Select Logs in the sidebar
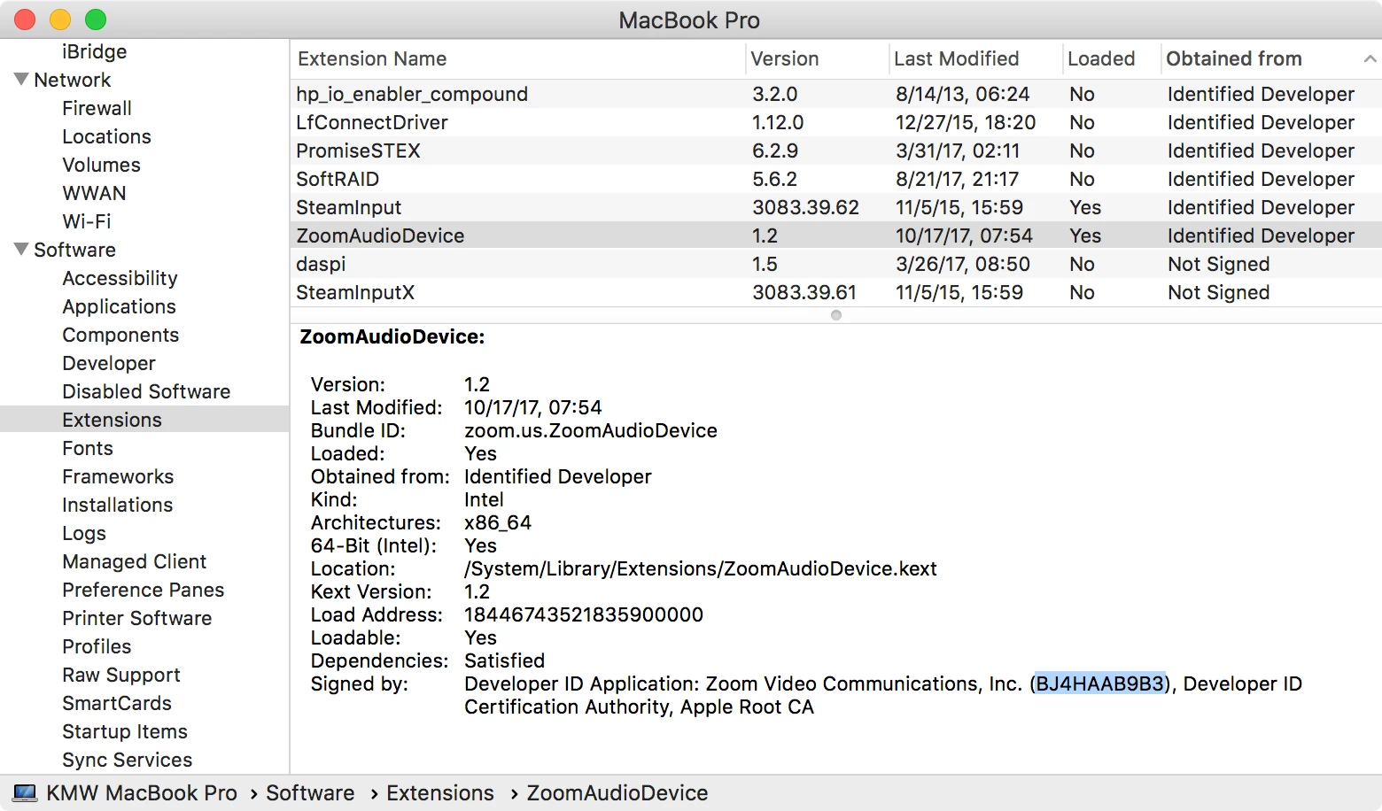The image size is (1382, 811). (x=84, y=533)
